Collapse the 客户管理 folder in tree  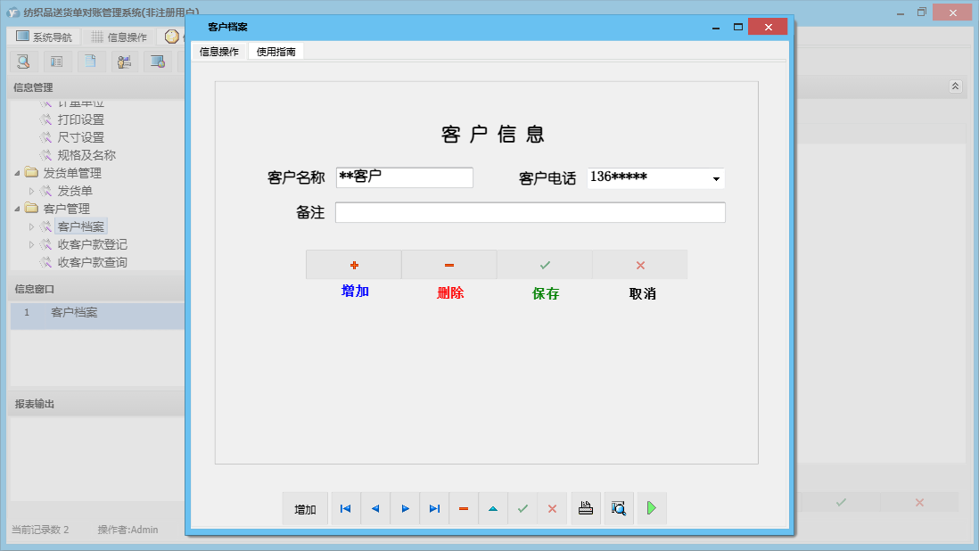[18, 209]
